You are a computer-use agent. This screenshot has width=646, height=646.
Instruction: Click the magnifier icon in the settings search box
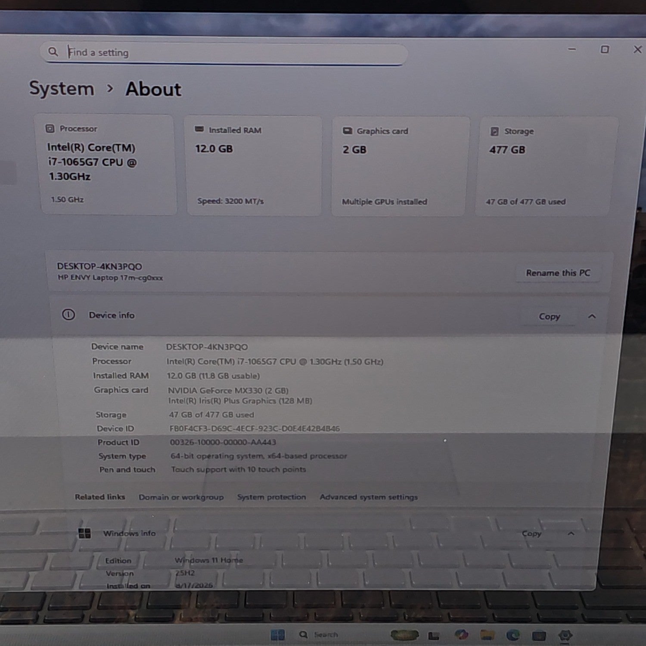click(x=53, y=52)
